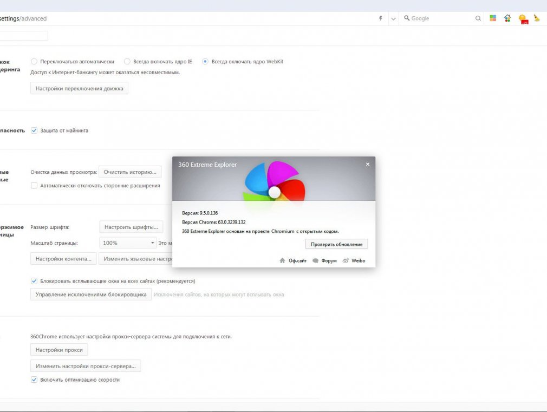The width and height of the screenshot is (547, 412).
Task: Open 'Управление исключениями блокировщика' button
Action: coord(90,295)
